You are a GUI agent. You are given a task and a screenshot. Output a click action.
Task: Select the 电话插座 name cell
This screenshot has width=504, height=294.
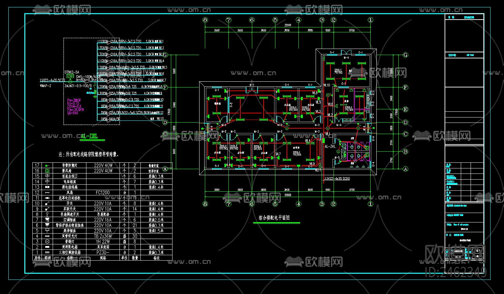coord(69,182)
